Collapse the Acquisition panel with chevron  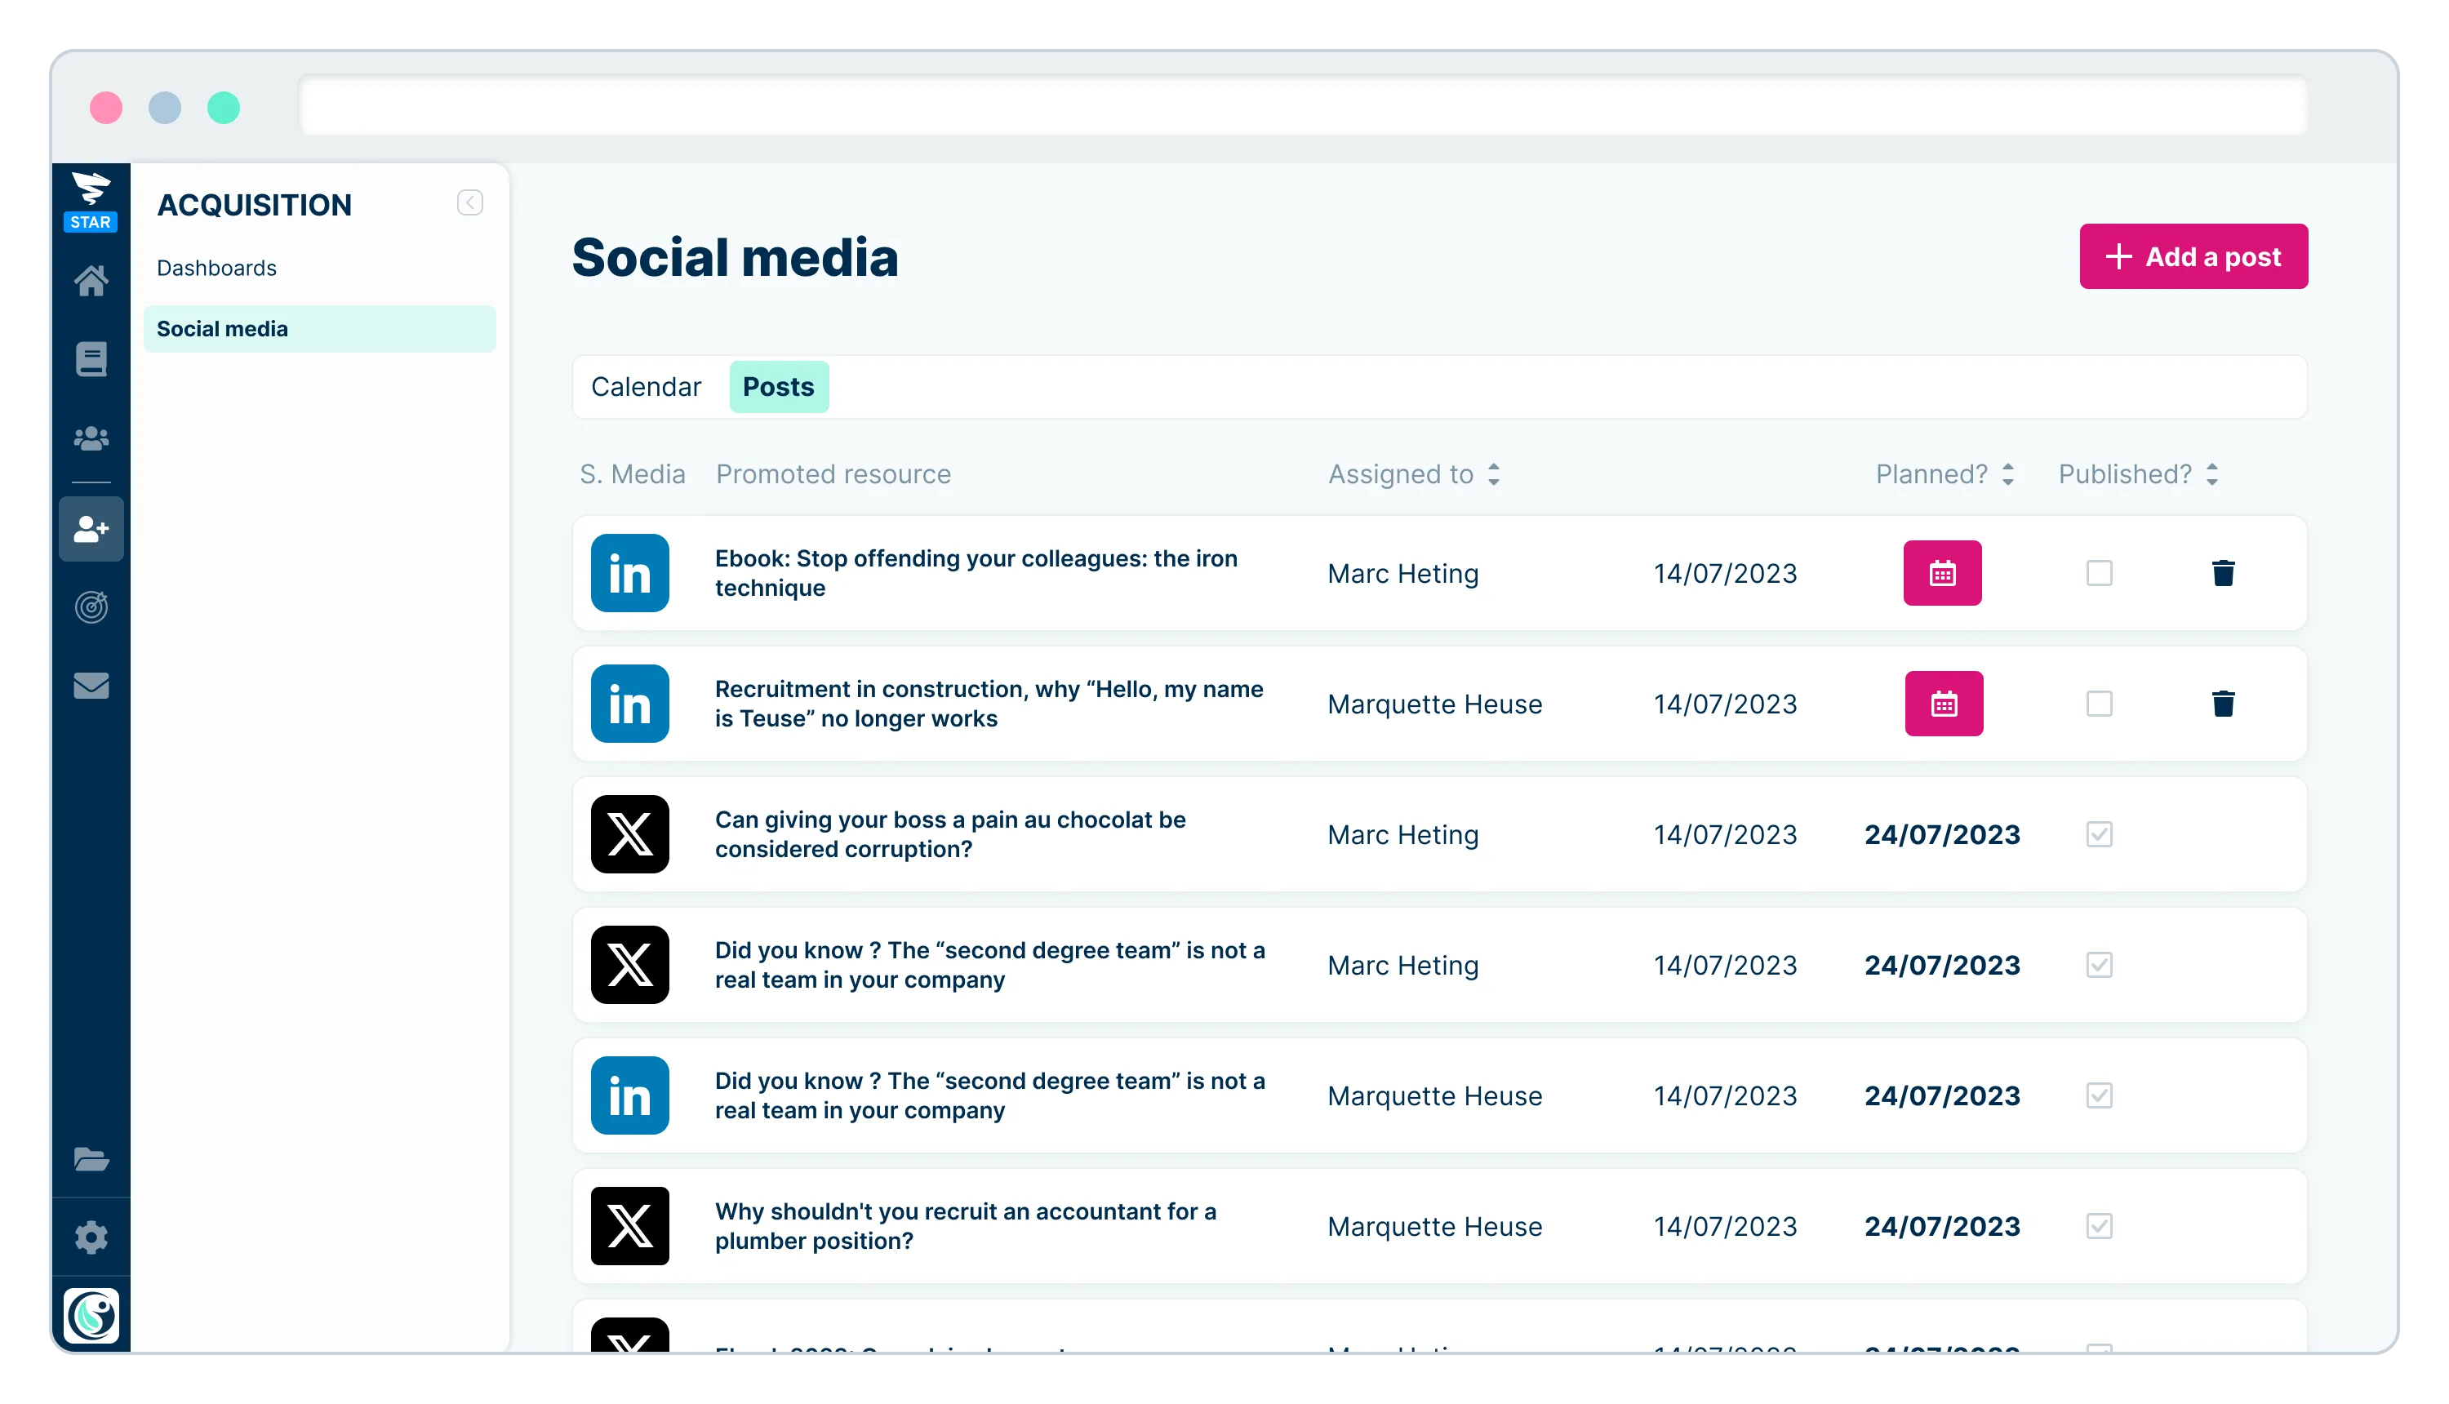469,202
